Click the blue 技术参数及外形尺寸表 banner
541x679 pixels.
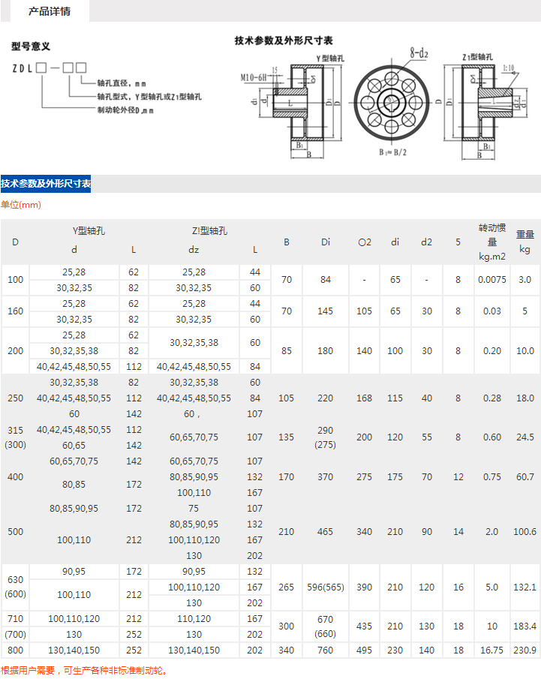[46, 184]
